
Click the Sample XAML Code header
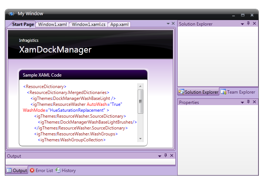point(83,75)
